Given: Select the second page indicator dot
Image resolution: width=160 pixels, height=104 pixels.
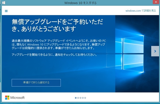Looking at the screenshot, I should [78, 98].
